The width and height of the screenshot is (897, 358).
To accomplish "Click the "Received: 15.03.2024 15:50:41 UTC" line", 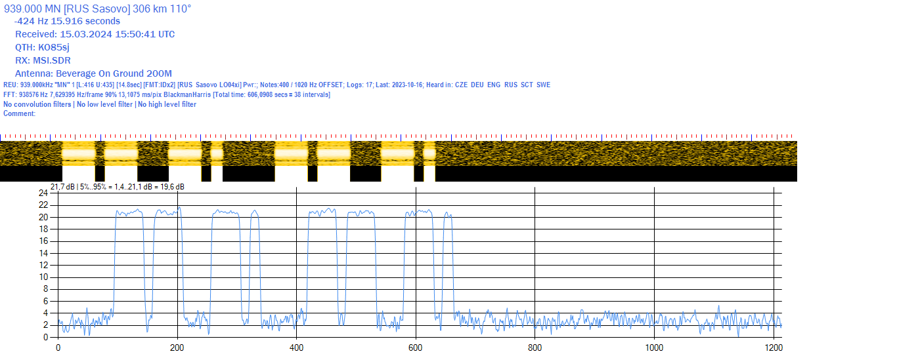I will (x=95, y=34).
